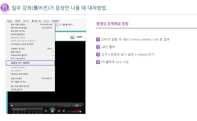Click the red volume slider
This screenshot has width=197, height=121.
pos(76,112)
